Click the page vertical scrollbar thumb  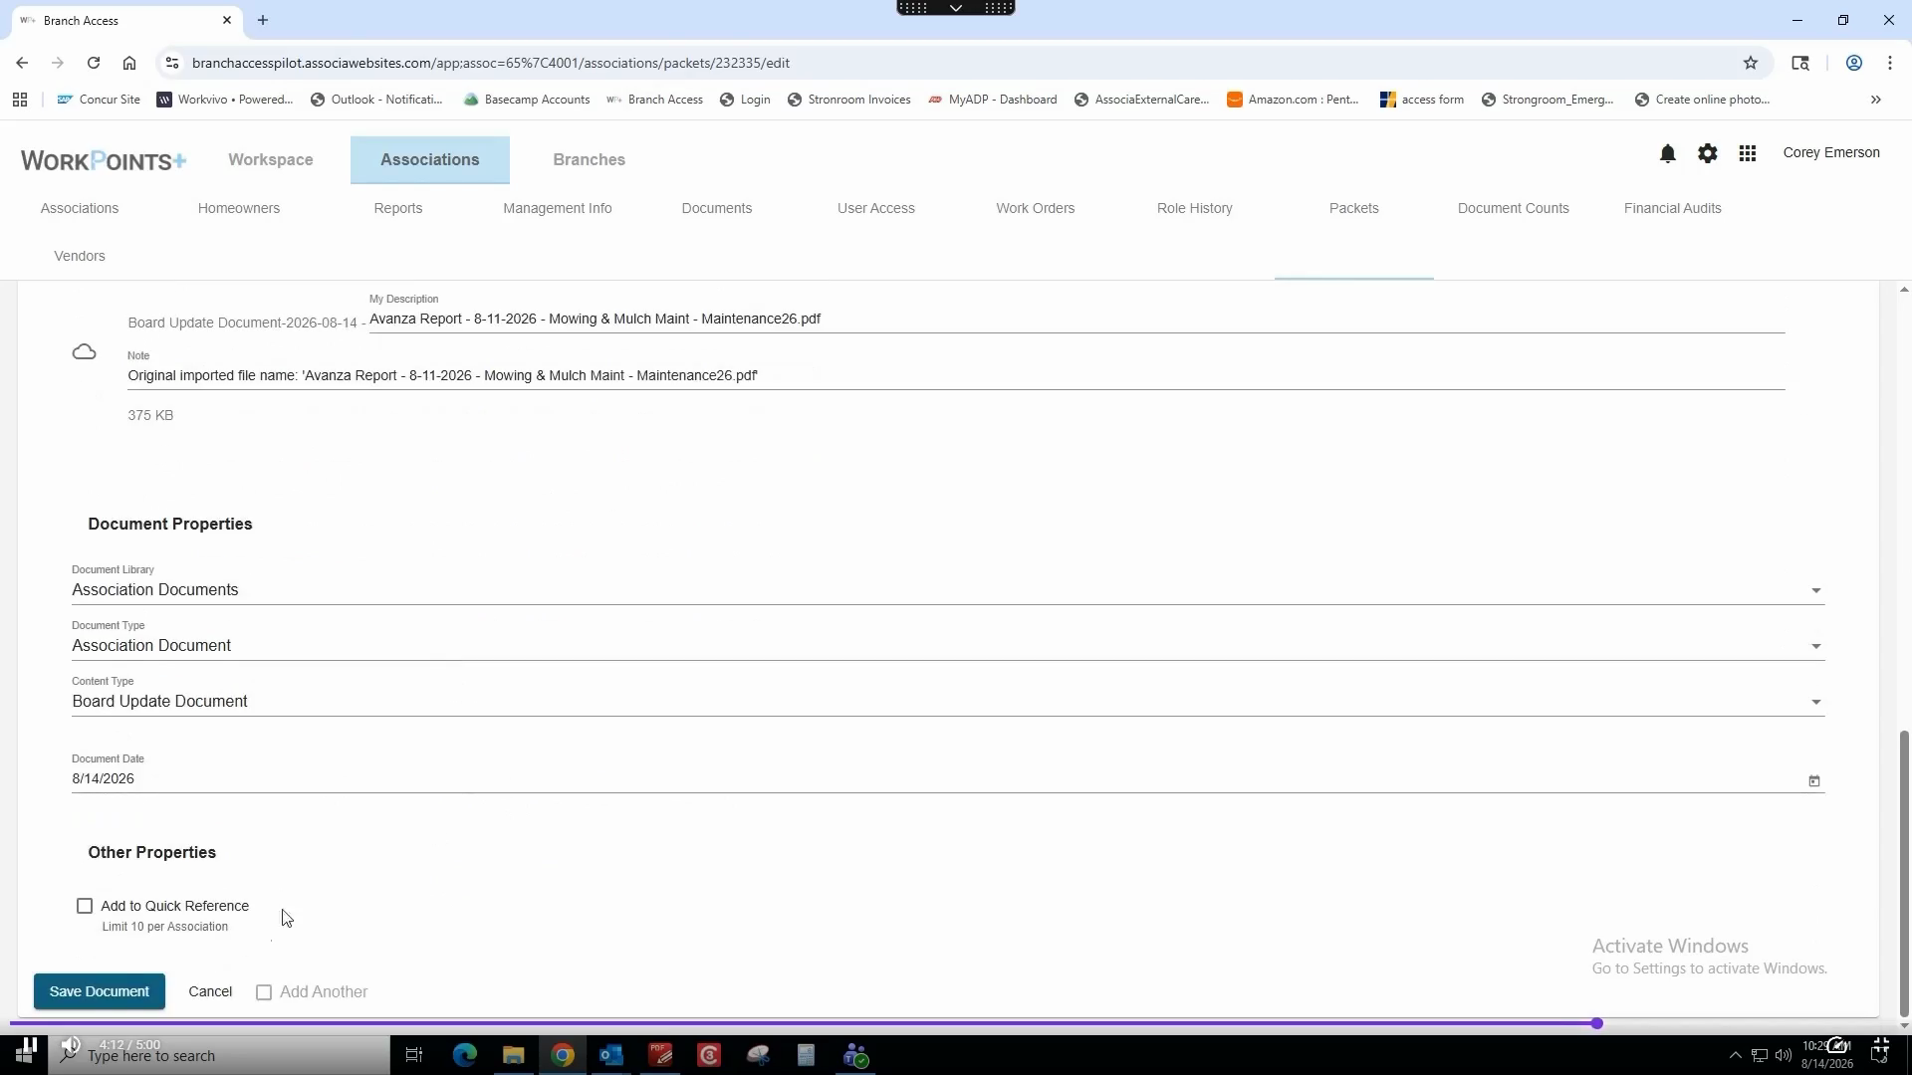click(x=1904, y=874)
